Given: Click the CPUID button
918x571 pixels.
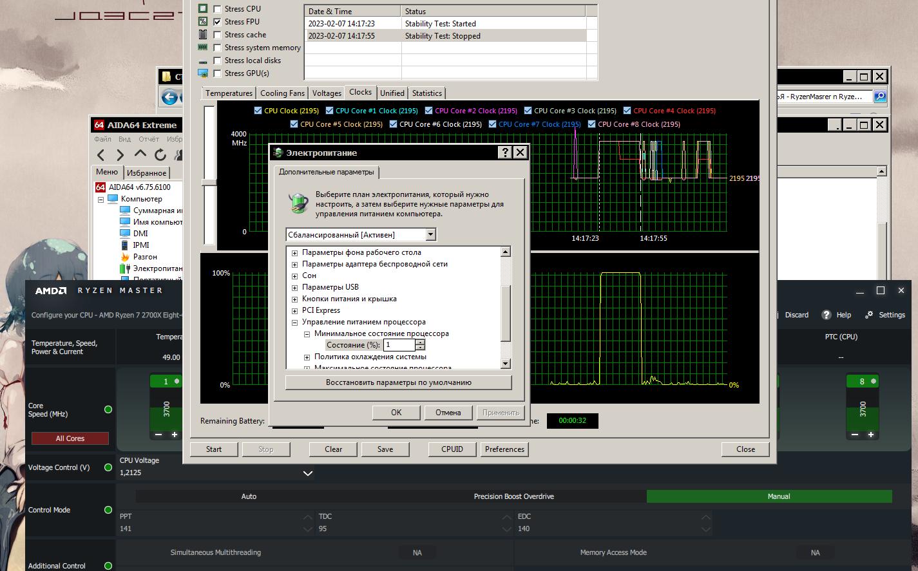Looking at the screenshot, I should [x=452, y=449].
